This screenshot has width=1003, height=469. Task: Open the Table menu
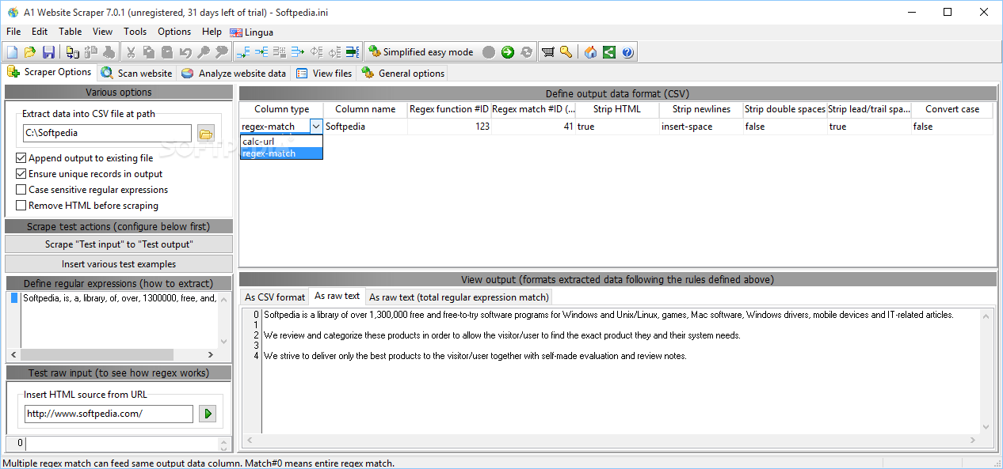(71, 32)
